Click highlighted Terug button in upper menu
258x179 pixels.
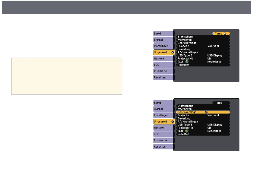point(221,34)
